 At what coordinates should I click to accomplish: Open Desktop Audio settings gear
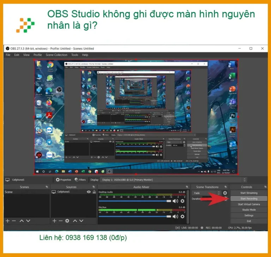click(182, 201)
